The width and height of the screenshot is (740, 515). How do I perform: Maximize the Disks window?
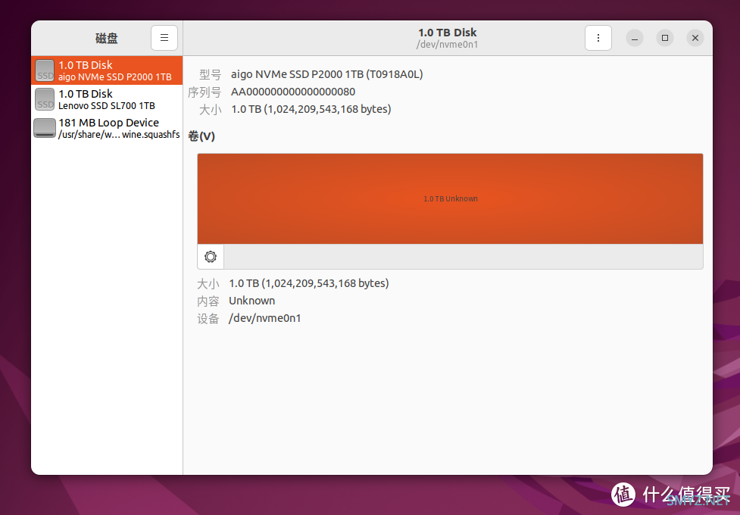pos(665,38)
